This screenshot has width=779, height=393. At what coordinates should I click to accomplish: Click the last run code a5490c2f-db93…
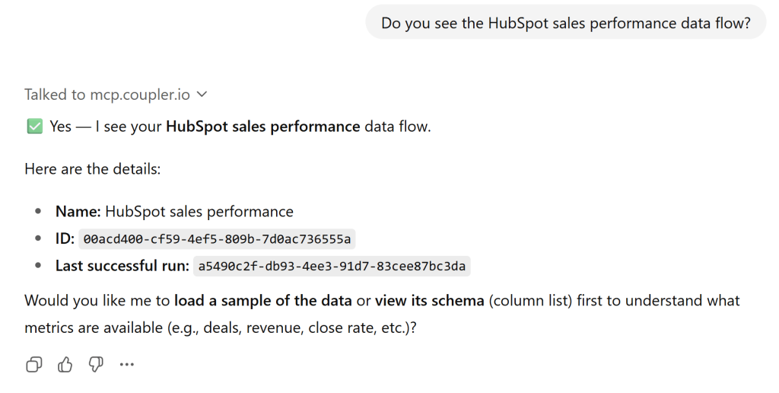[x=332, y=267]
